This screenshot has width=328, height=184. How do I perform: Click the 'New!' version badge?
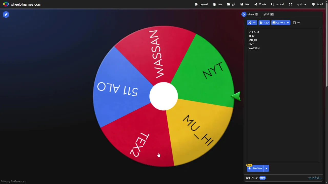click(263, 178)
